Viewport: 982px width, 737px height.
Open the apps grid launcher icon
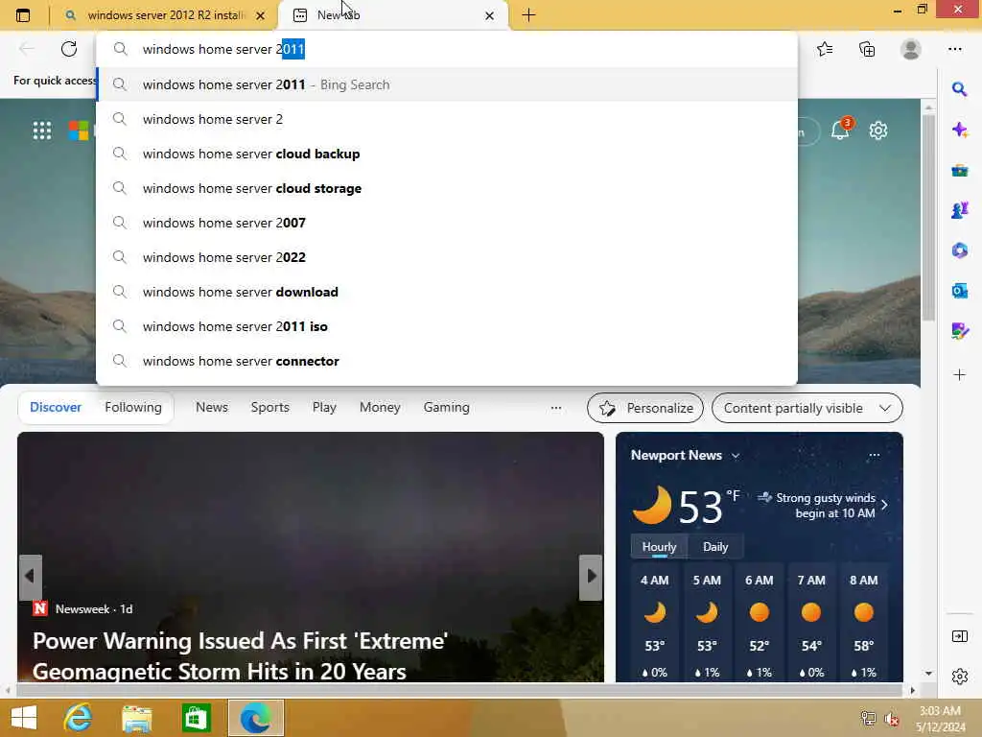coord(42,131)
